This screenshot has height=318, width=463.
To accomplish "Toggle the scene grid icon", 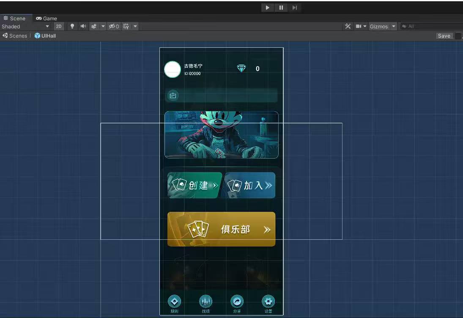I will point(126,26).
